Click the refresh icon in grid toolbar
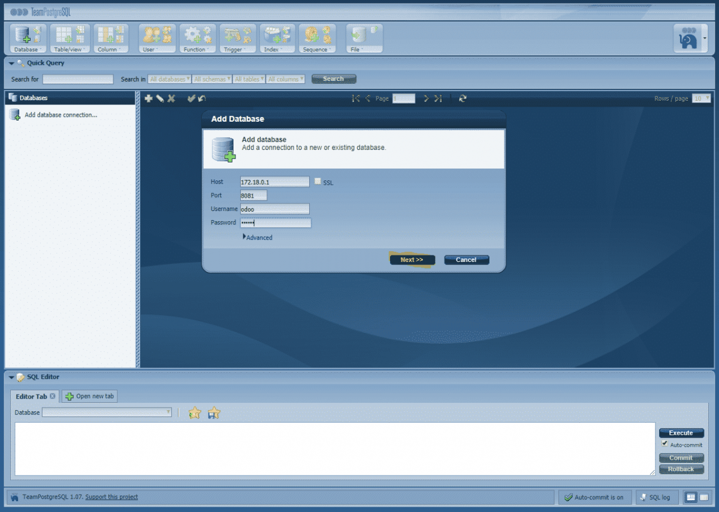Image resolution: width=719 pixels, height=512 pixels. [x=463, y=98]
